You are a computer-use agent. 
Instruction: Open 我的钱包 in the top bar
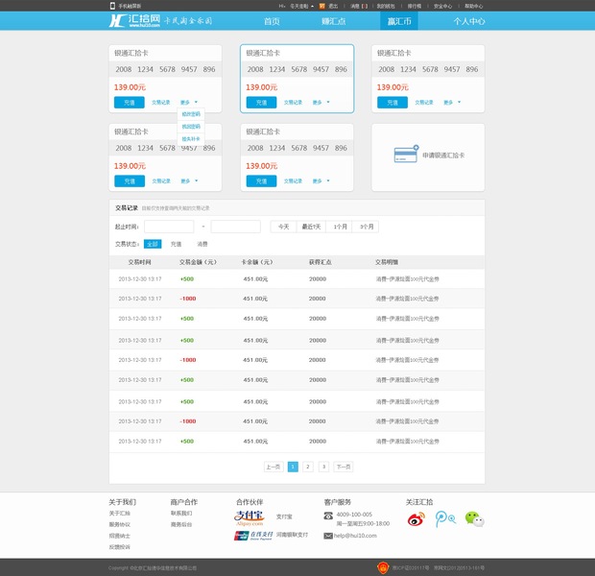tap(386, 6)
